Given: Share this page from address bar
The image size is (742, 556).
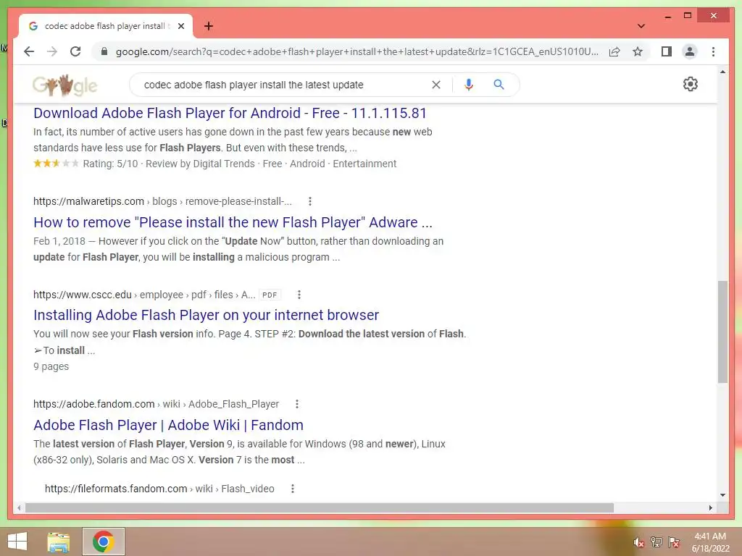Looking at the screenshot, I should tap(614, 51).
